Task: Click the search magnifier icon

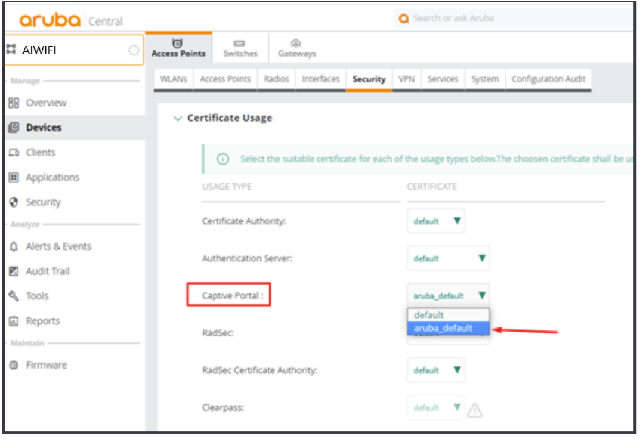Action: pos(403,18)
